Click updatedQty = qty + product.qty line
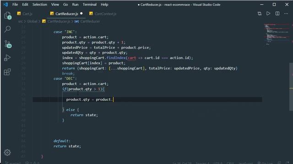This screenshot has height=164, width=293. [95, 53]
